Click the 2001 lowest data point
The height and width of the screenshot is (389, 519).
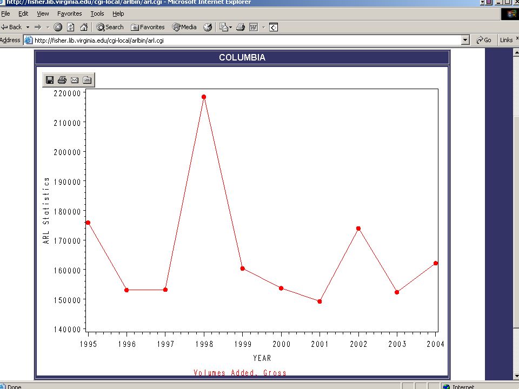[320, 301]
